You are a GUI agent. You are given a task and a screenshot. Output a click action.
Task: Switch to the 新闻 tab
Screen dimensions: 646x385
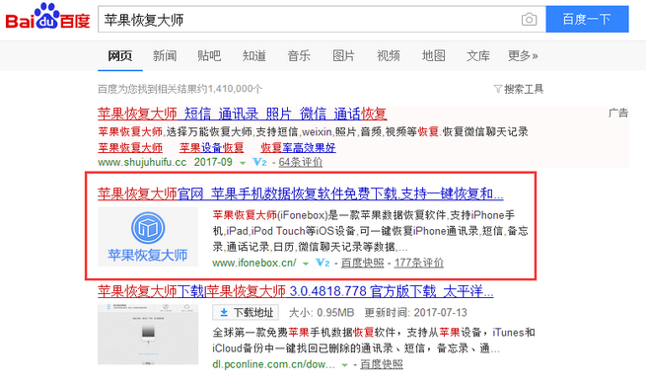pyautogui.click(x=165, y=55)
